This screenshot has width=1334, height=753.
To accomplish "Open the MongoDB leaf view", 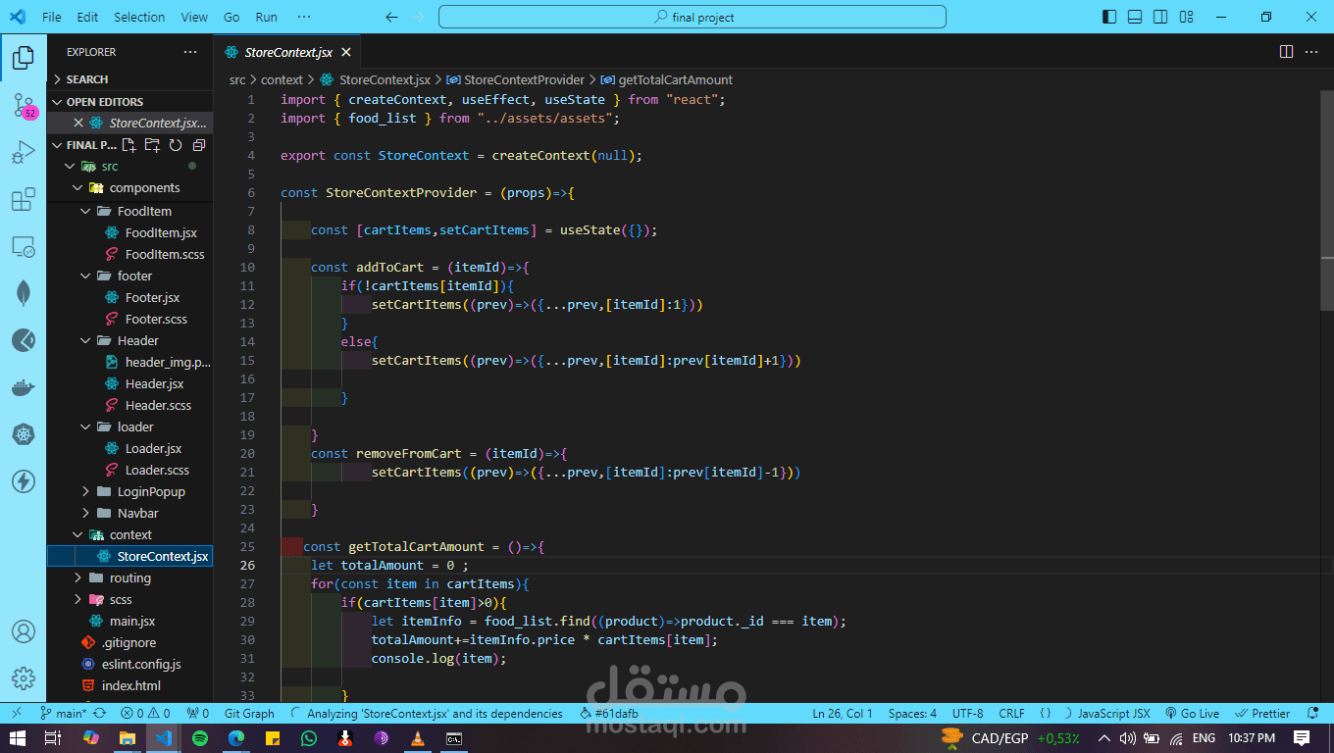I will (24, 293).
